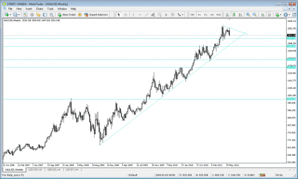
Task: Set chart to candlesticks
Action: [234, 15]
